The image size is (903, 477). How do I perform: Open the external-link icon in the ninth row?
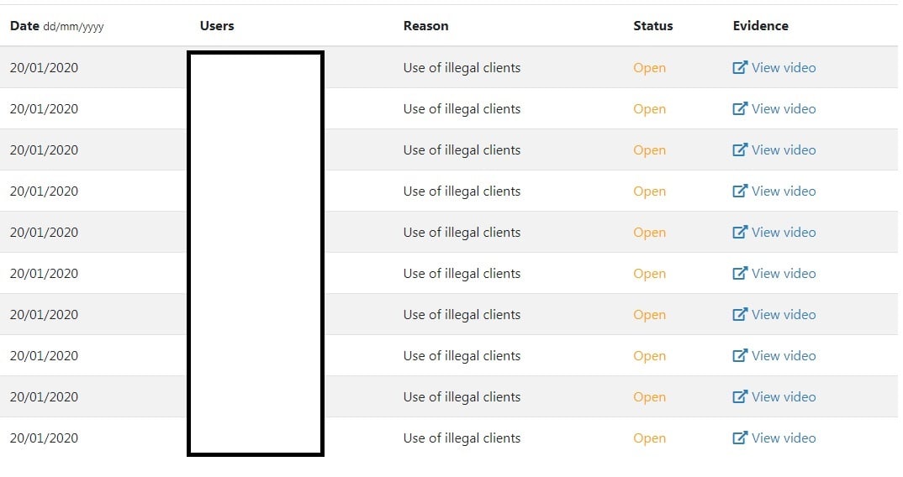[739, 396]
